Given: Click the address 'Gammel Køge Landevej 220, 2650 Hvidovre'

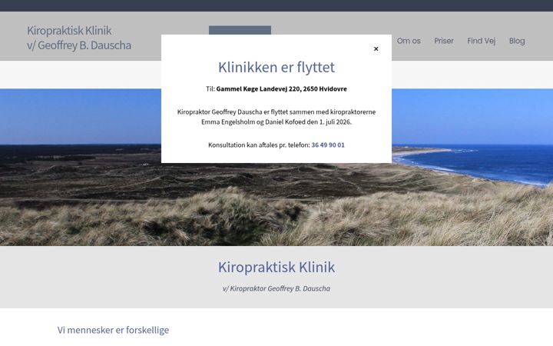Looking at the screenshot, I should 281,89.
